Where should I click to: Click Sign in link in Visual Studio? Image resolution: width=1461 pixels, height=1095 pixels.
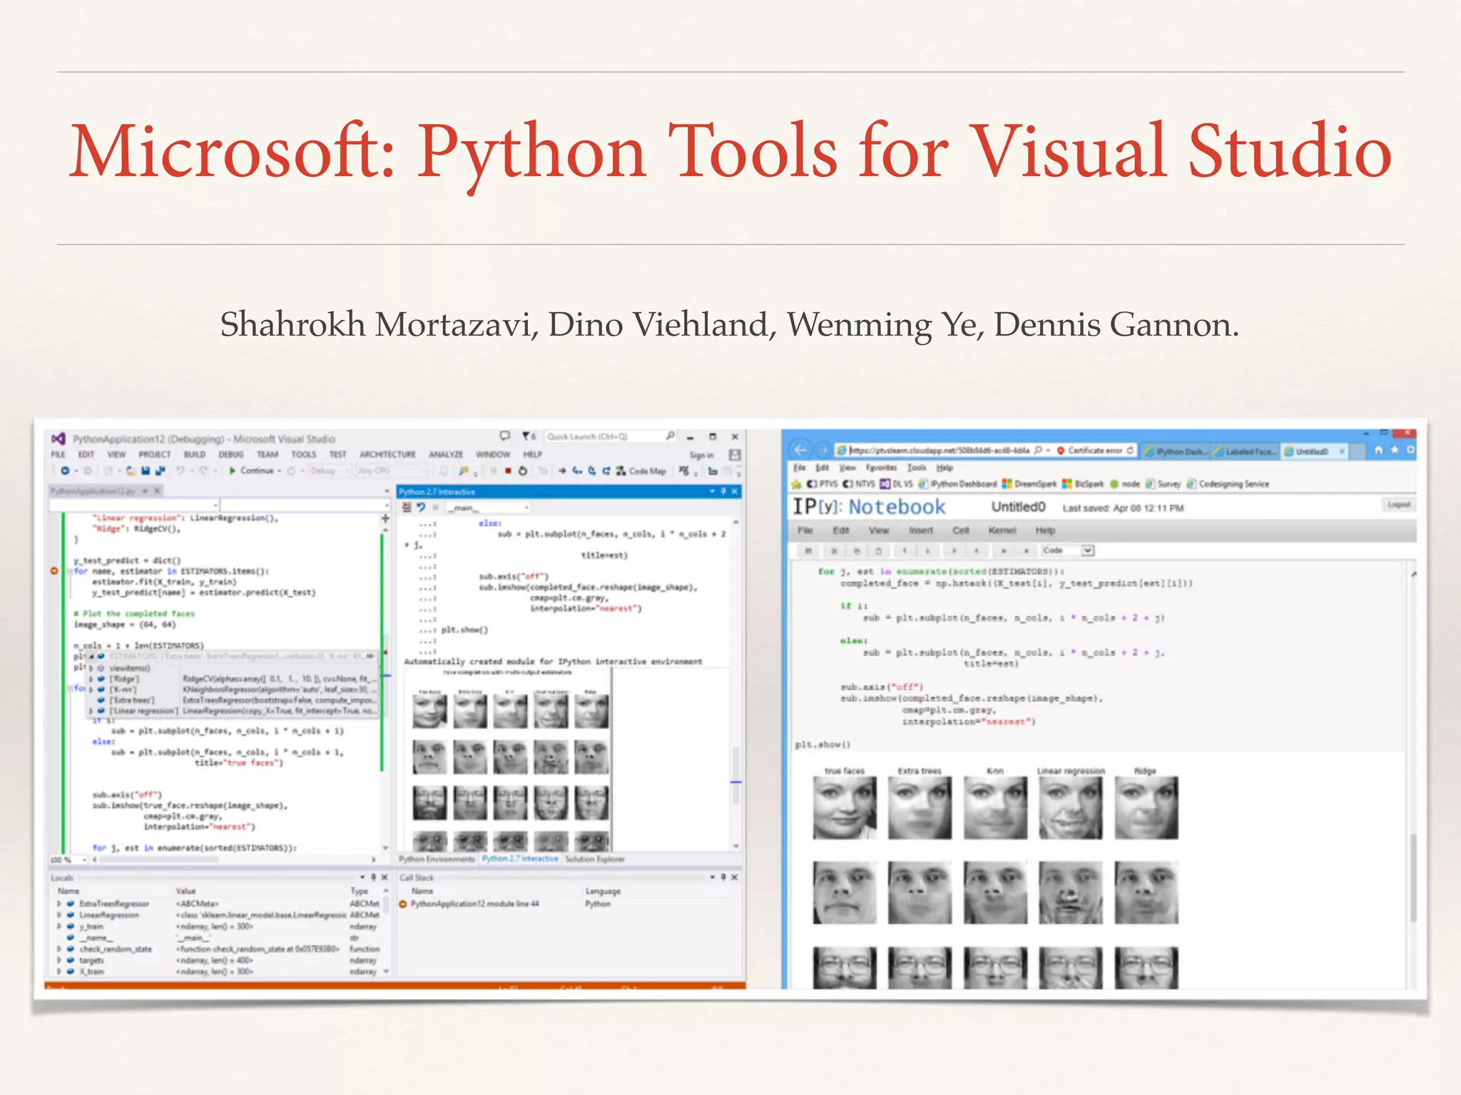click(x=701, y=455)
